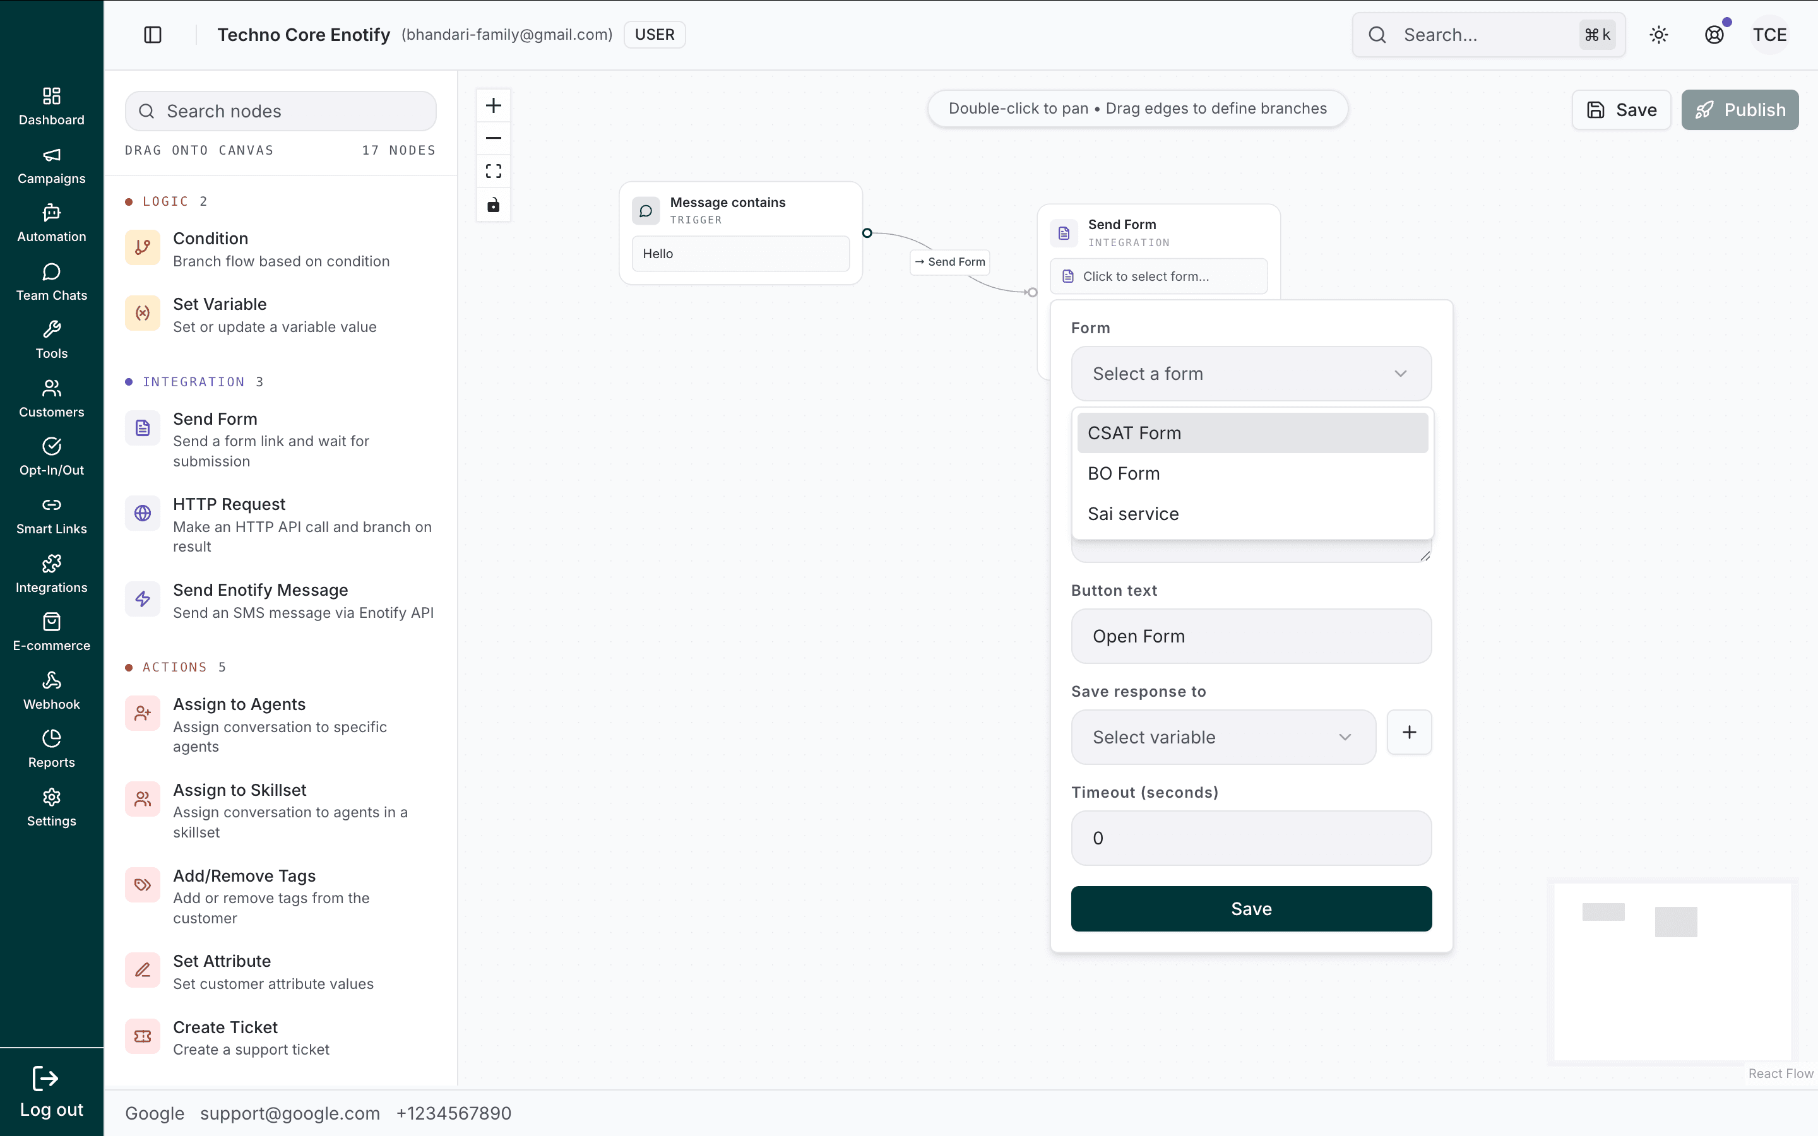Go to E-commerce section
The height and width of the screenshot is (1136, 1818).
[51, 631]
